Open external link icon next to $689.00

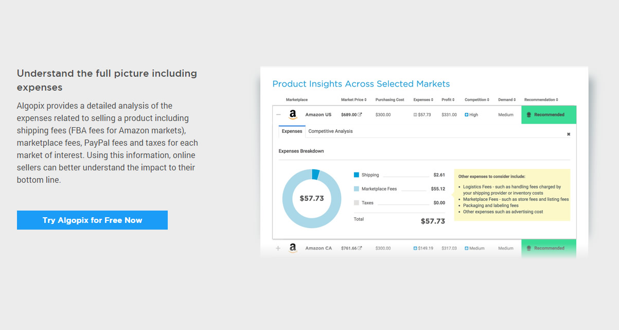click(360, 115)
